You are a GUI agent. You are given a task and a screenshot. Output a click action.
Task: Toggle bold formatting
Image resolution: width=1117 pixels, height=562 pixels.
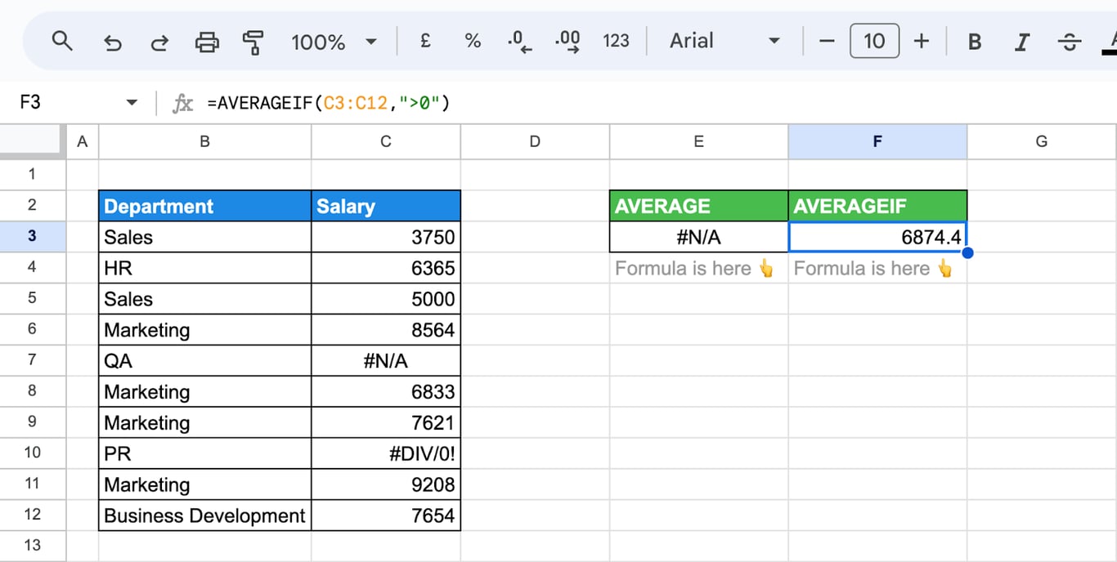(x=975, y=42)
